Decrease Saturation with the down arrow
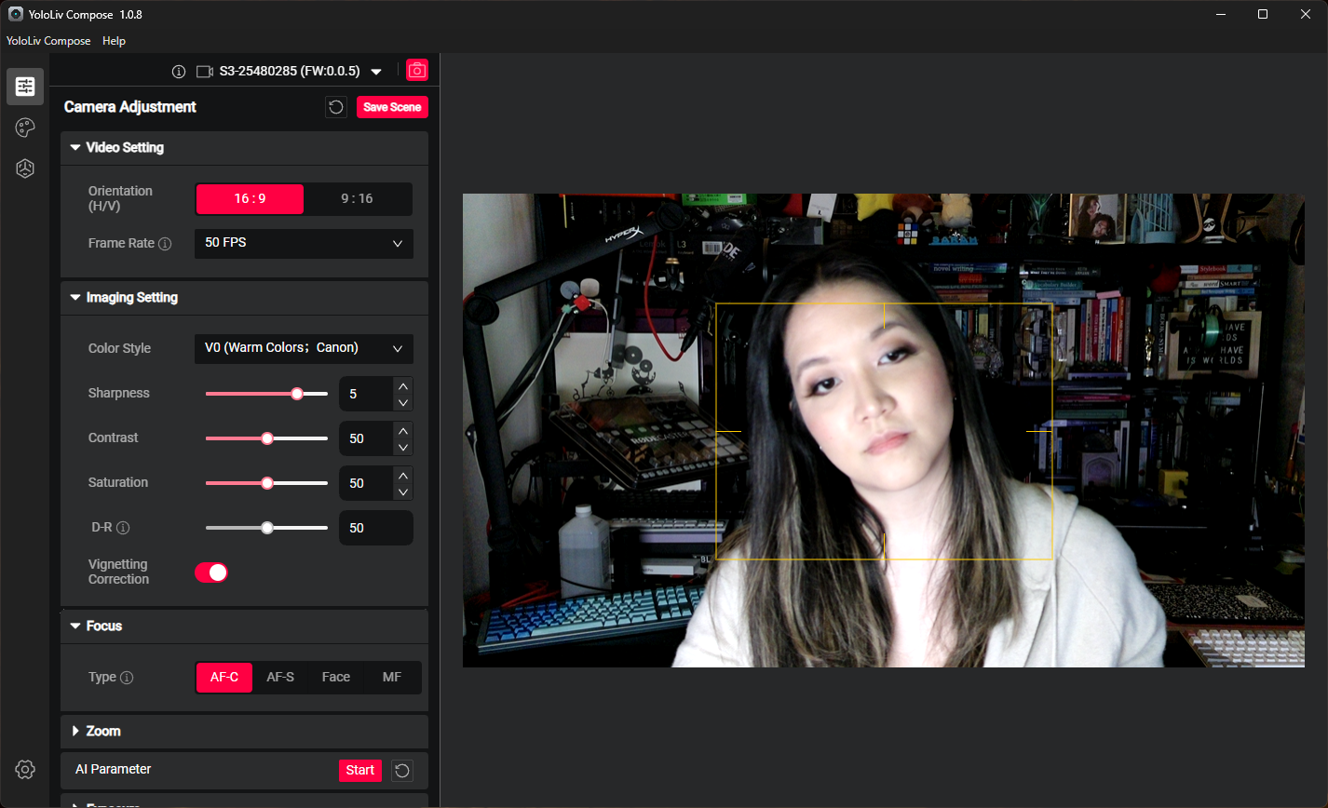 (x=402, y=492)
